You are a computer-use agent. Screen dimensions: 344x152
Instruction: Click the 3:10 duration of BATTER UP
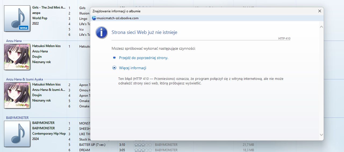click(x=122, y=145)
